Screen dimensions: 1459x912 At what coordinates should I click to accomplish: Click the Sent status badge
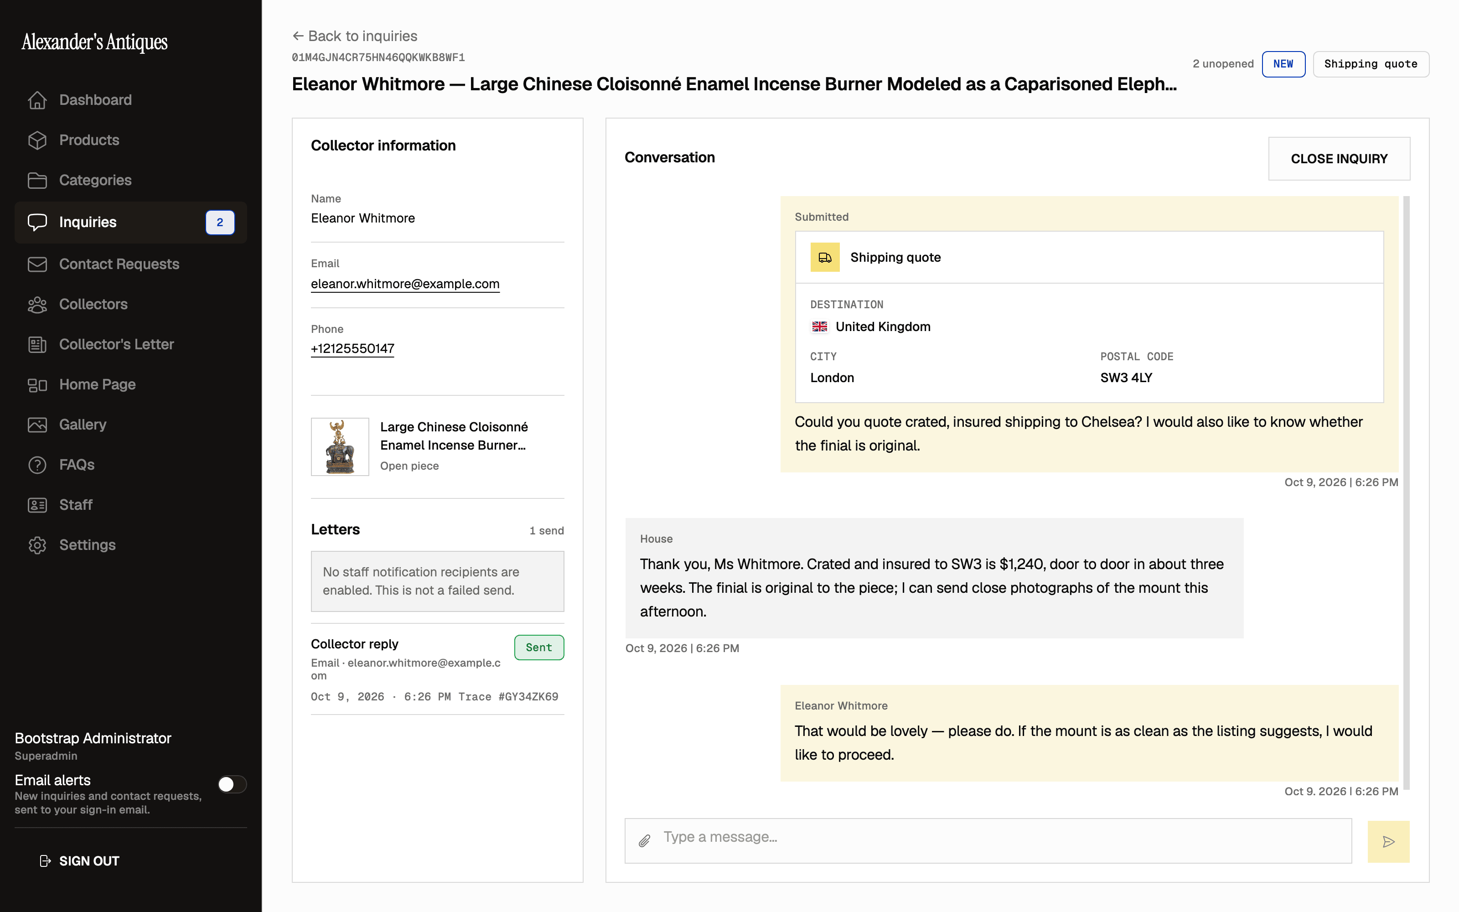(539, 648)
